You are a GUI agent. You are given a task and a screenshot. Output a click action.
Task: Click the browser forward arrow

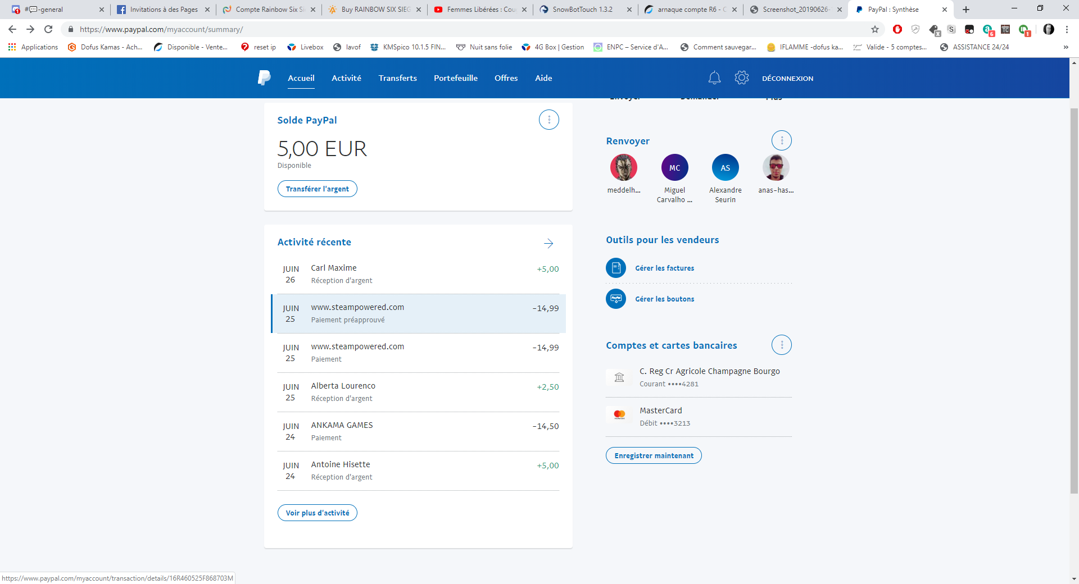(30, 29)
